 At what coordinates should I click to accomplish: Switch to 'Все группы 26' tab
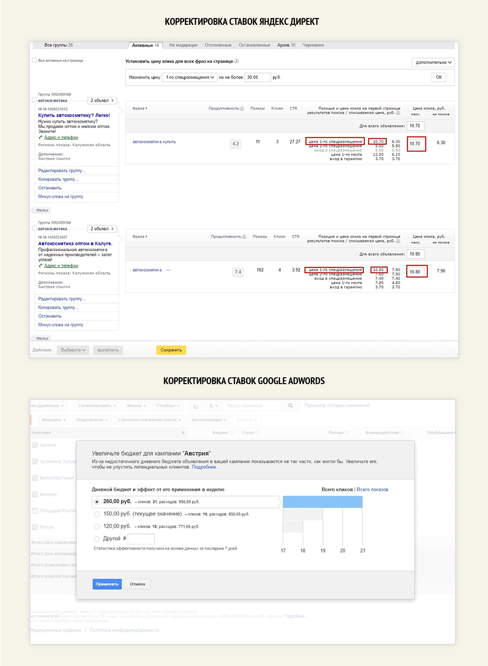[x=58, y=45]
